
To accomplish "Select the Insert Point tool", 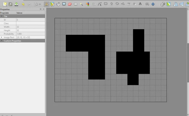I will 112,4.
